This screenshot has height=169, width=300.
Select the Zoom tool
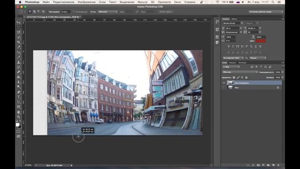pos(19,117)
